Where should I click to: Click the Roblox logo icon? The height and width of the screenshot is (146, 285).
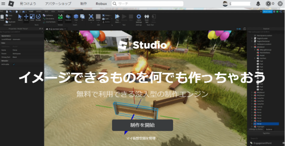pyautogui.click(x=11, y=4)
